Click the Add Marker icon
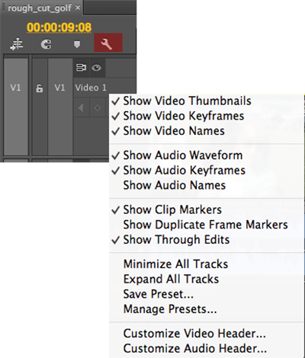The image size is (305, 358). [x=77, y=44]
